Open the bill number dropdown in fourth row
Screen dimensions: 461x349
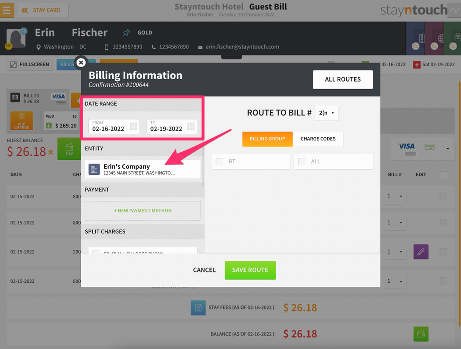point(395,281)
